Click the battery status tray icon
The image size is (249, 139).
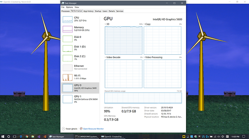211,137
